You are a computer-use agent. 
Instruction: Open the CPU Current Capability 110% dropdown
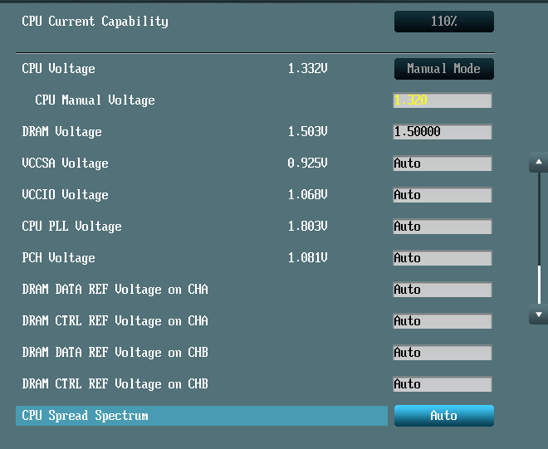[x=444, y=22]
